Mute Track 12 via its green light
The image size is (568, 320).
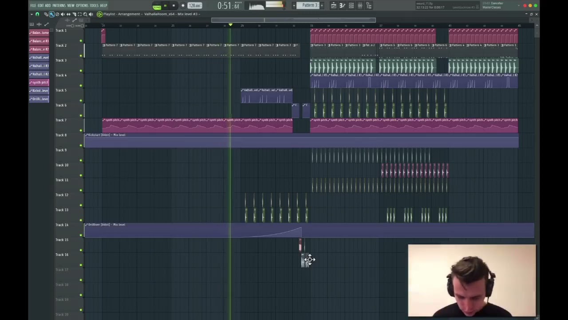81,205
